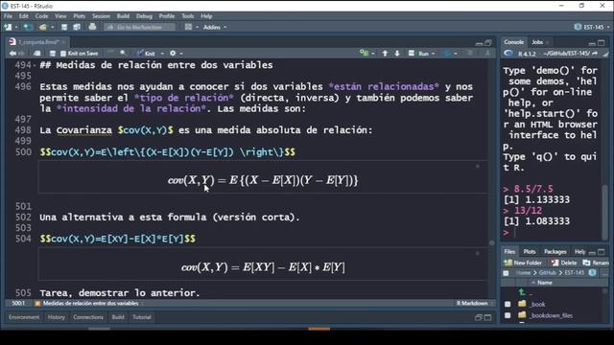This screenshot has width=614, height=345.
Task: Click the find and replace magnifier icon
Action: [123, 54]
